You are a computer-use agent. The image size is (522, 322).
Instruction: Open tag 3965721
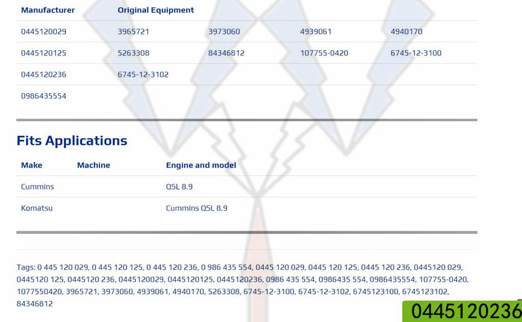(82, 292)
